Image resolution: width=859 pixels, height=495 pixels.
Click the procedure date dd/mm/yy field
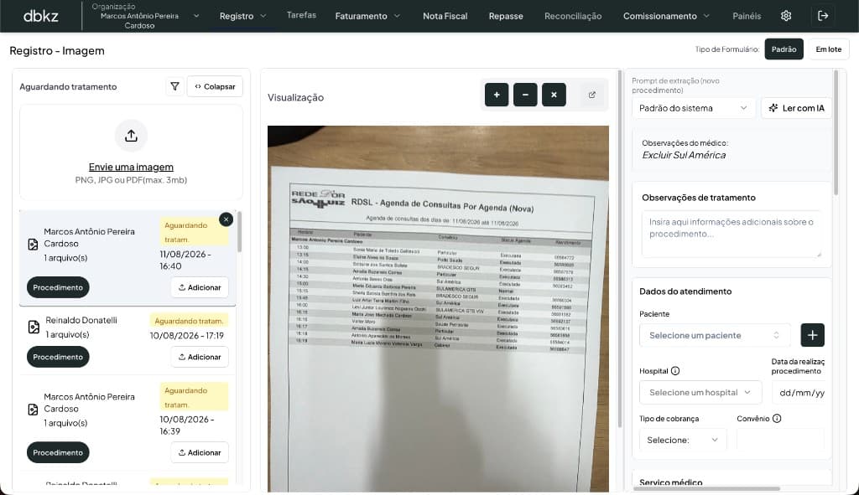point(799,392)
